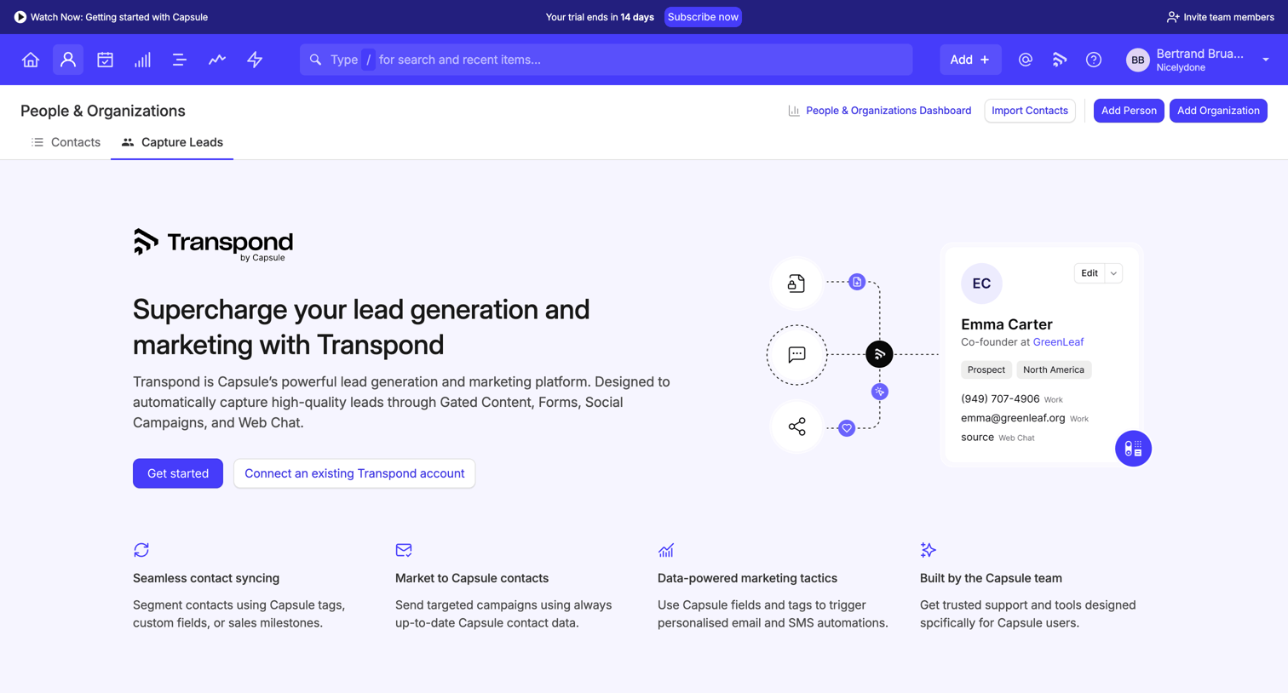Click the Subscribe now button
Image resolution: width=1288 pixels, height=693 pixels.
tap(703, 17)
